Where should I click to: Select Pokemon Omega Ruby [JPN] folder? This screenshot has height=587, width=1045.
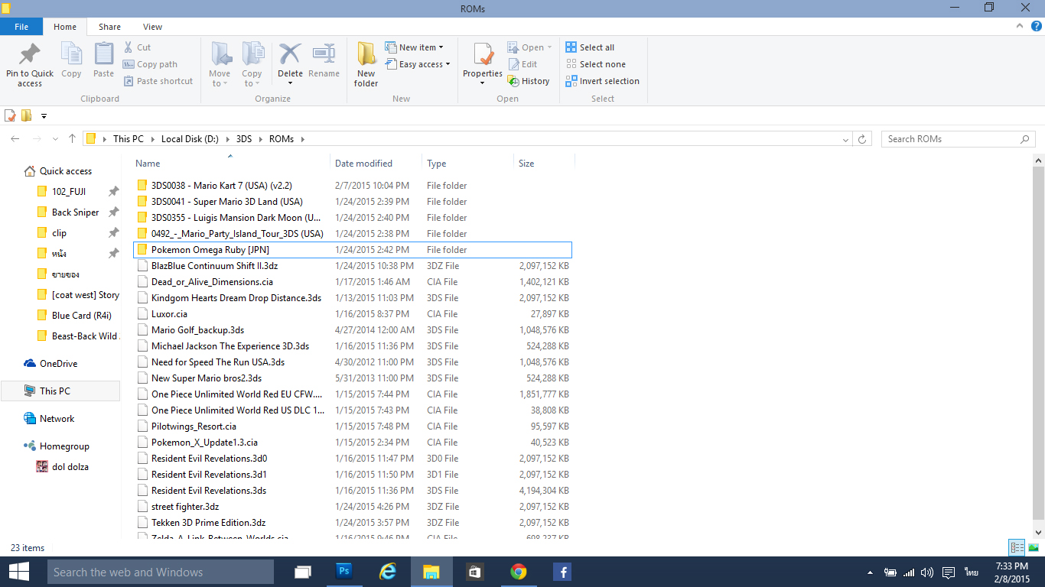tap(353, 250)
